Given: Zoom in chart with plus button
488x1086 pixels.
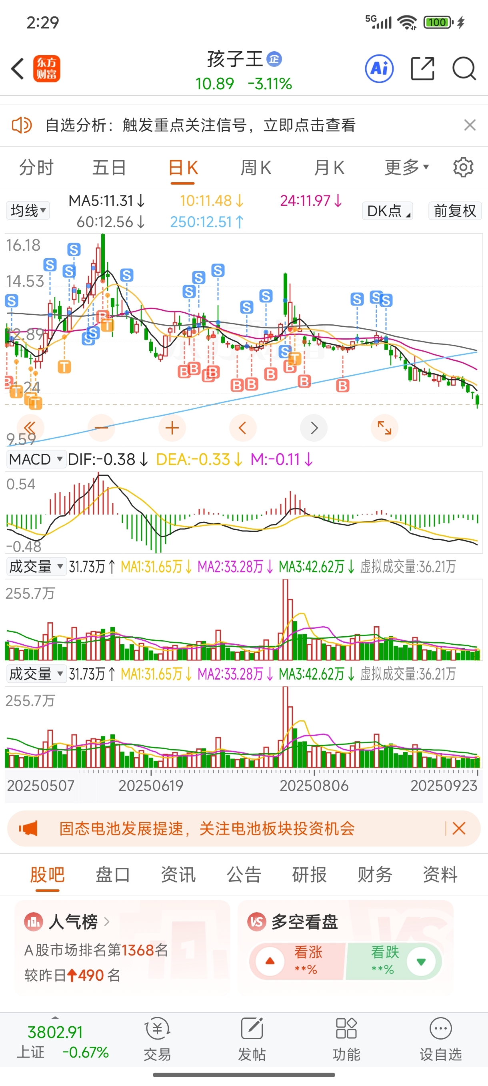Looking at the screenshot, I should 172,428.
